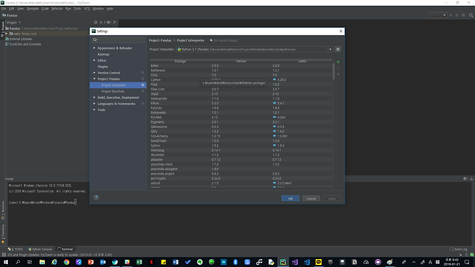The image size is (475, 267).
Task: Open the interpreter settings gear
Action: click(338, 49)
